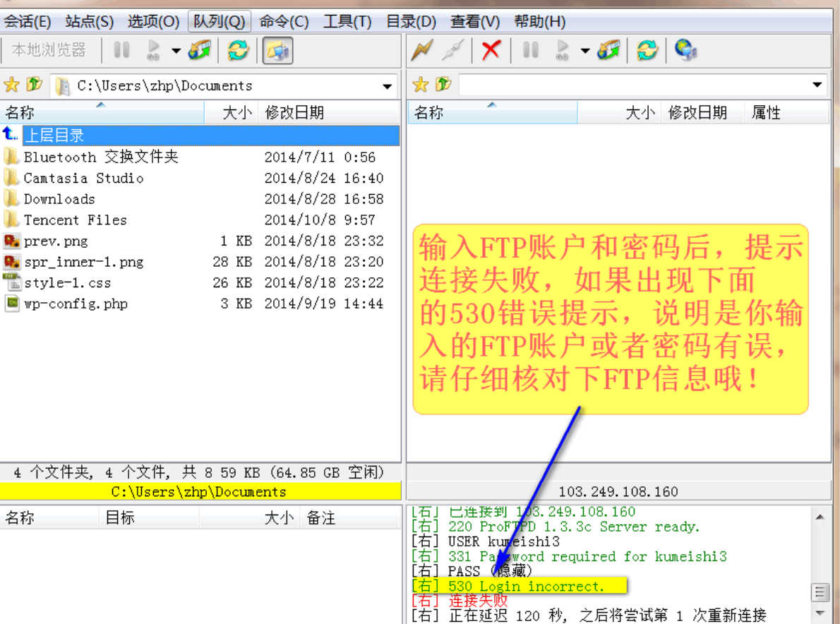Select the wp-config.php file

coord(76,304)
